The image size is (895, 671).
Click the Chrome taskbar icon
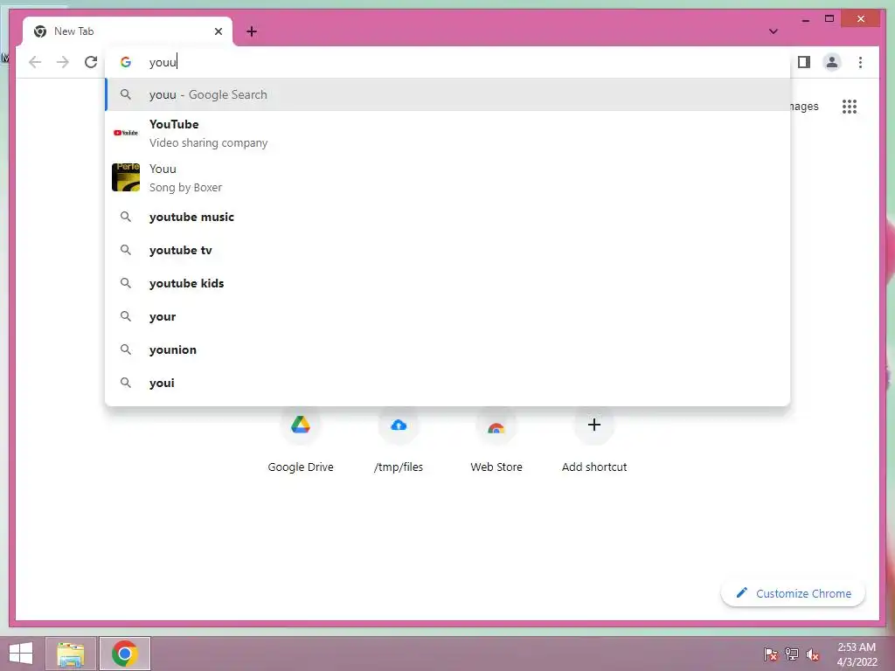click(124, 654)
